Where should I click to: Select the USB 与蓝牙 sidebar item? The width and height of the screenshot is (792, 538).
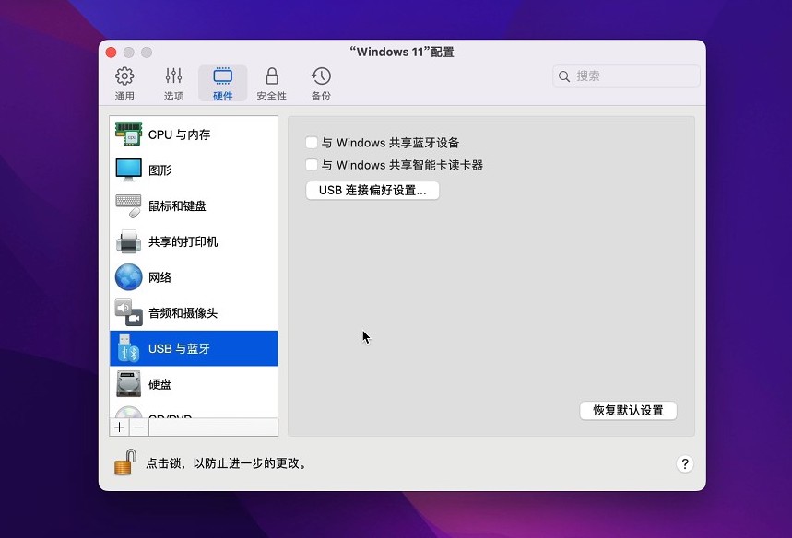point(194,349)
